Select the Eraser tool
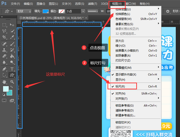The image size is (180, 137). tap(4, 56)
